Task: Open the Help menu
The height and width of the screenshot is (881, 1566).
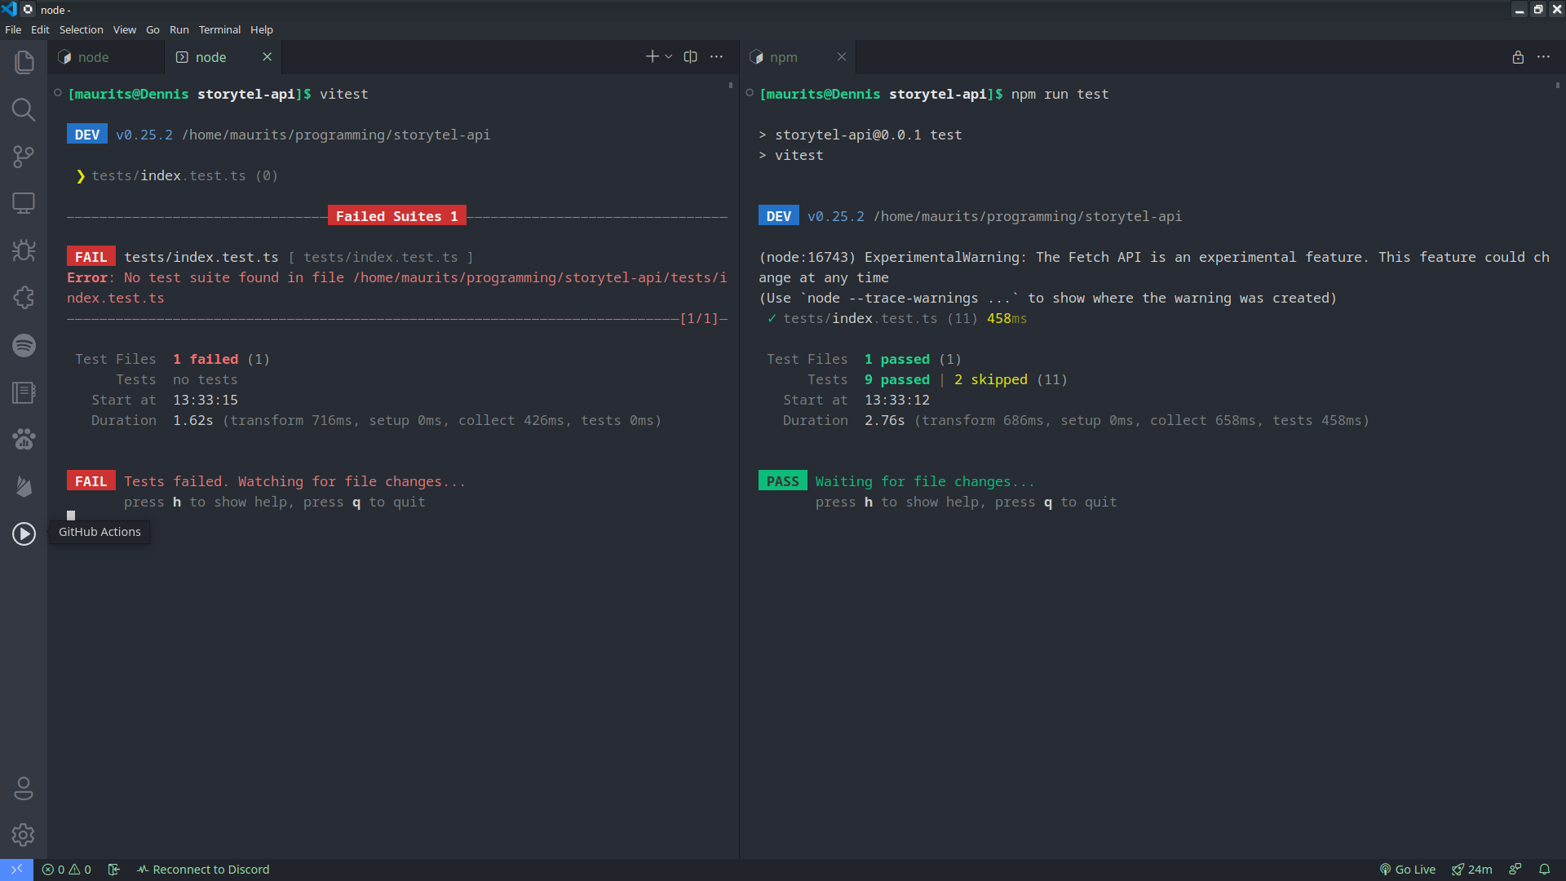Action: 261,29
